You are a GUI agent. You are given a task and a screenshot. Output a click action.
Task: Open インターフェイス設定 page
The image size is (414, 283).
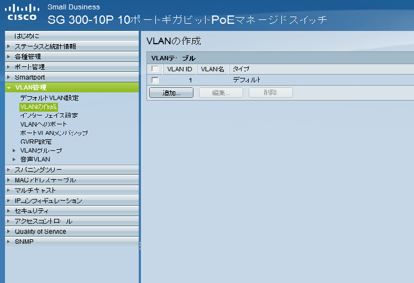[x=49, y=116]
